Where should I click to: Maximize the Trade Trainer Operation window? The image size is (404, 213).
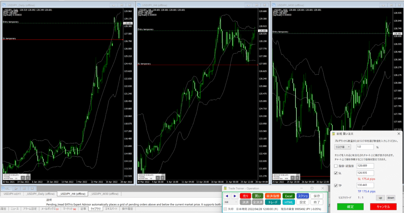pos(312,188)
